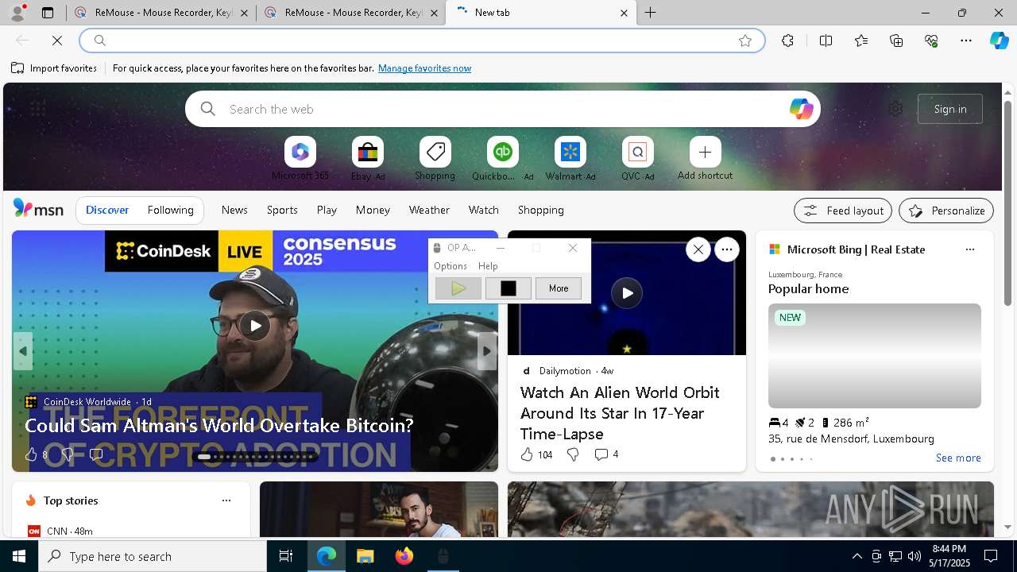The image size is (1017, 572).
Task: Open the Collections icon
Action: point(896,41)
